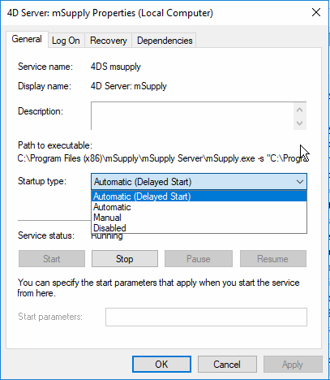The width and height of the screenshot is (330, 380).
Task: Collapse the Startup type dropdown arrow
Action: point(300,182)
